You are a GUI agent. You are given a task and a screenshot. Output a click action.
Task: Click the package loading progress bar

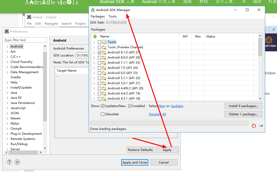(x=169, y=123)
